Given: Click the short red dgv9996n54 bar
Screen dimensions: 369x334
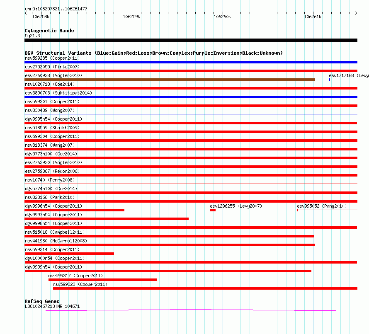Looking at the screenshot, I should coord(74,210).
